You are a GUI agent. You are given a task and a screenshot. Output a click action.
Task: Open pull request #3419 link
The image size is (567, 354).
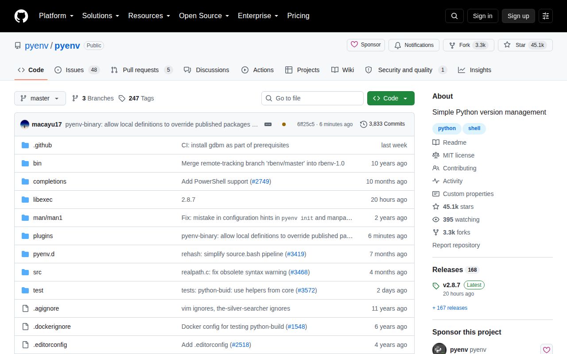pyautogui.click(x=295, y=254)
